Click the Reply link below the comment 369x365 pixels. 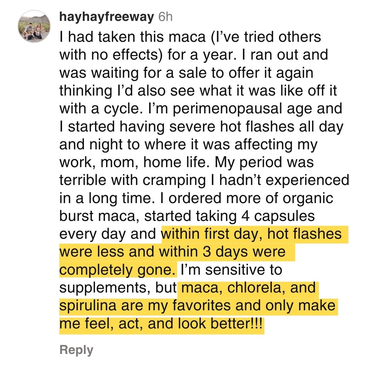point(76,350)
